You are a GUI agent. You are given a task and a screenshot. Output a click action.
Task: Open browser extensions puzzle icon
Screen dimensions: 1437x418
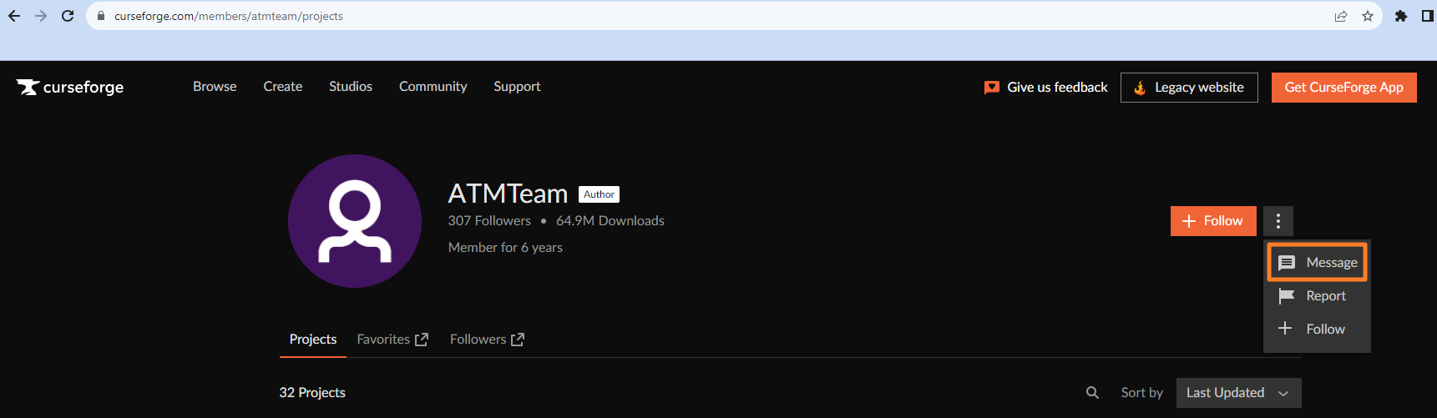click(1401, 16)
